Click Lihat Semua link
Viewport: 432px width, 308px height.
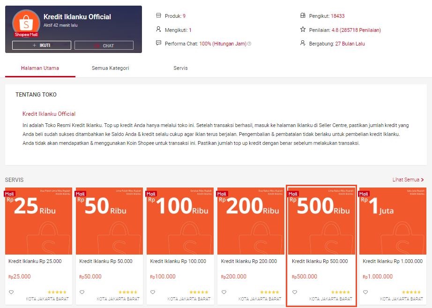click(408, 180)
